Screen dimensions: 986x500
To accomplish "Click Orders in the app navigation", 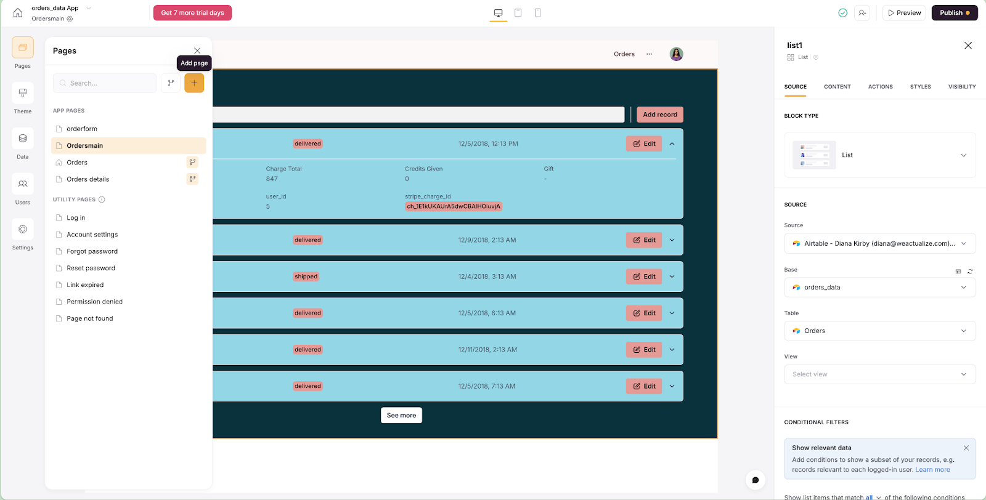I will 624,54.
